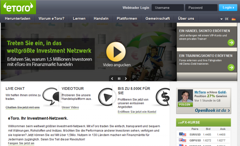
Task: Click the Username input field
Action: (x=168, y=8)
